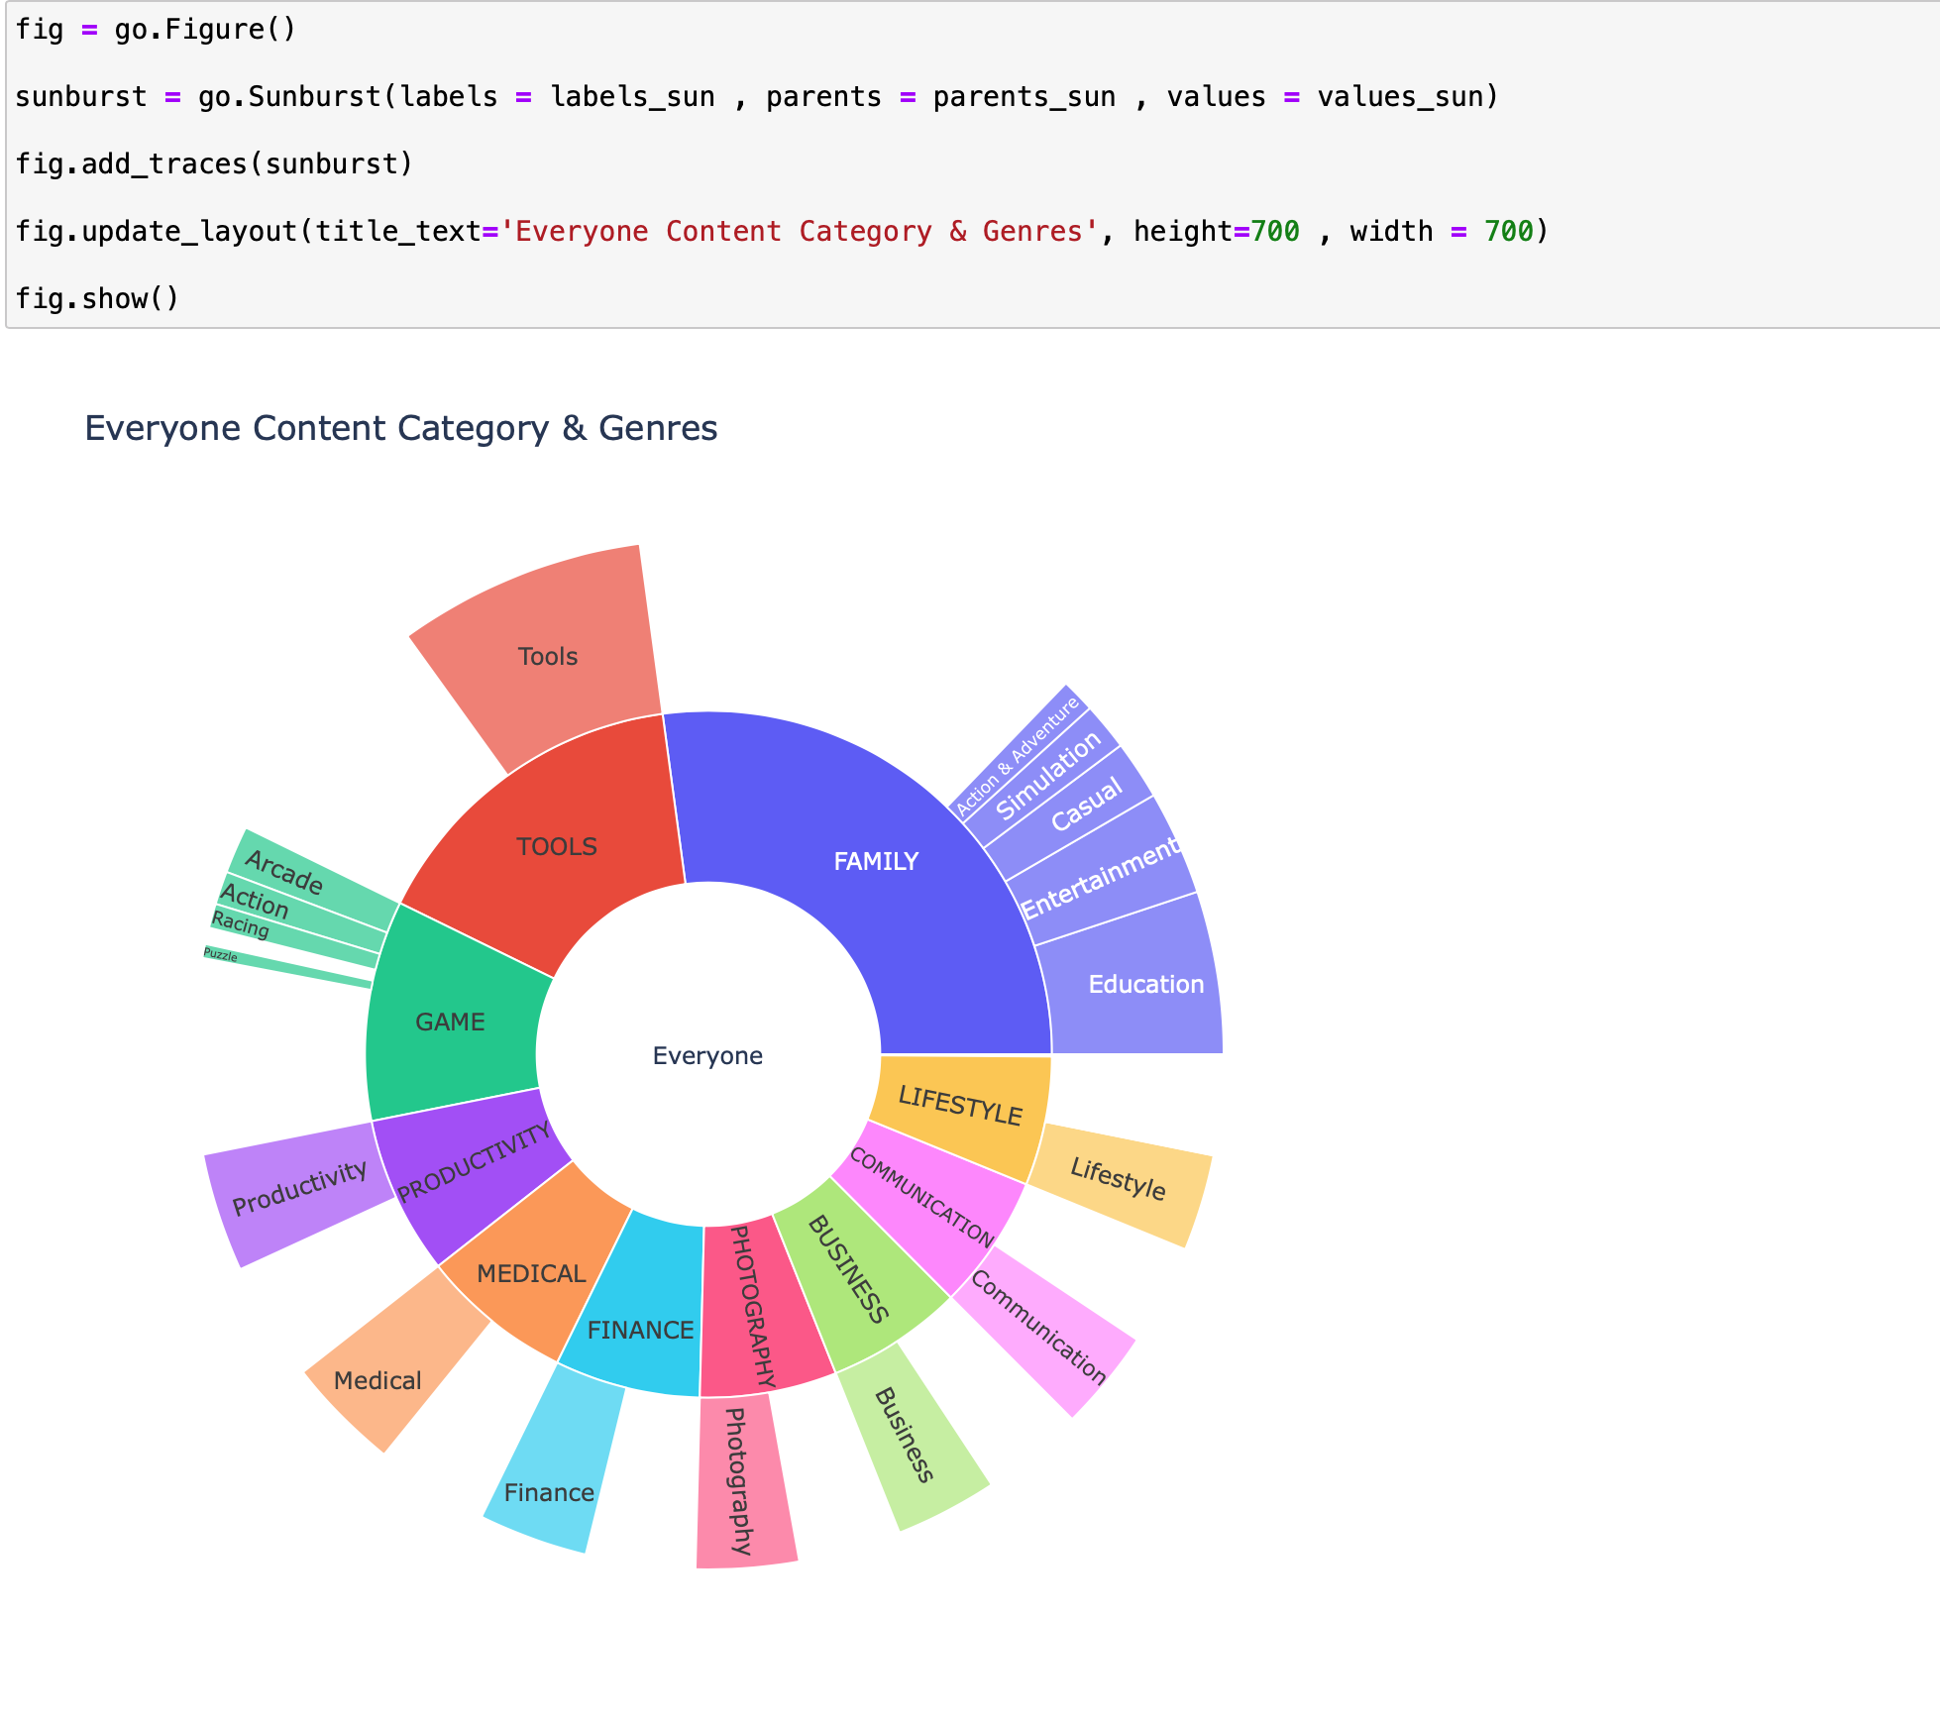
Task: Select the FINANCE inner segment
Action: (640, 1330)
